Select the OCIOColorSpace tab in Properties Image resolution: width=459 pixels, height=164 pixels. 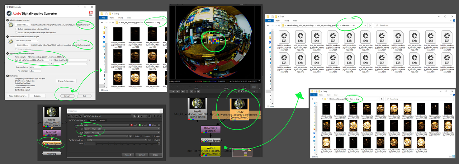77,120
